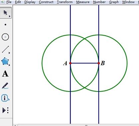Select the Text tool

(5, 73)
